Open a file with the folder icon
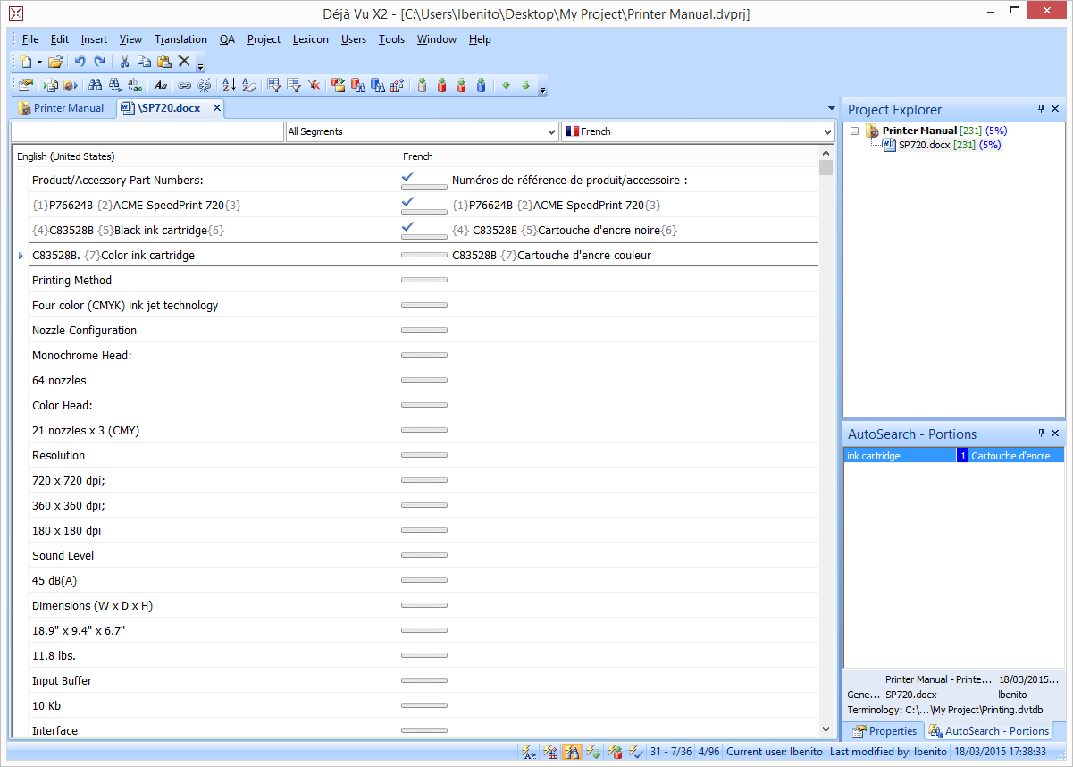 tap(55, 62)
